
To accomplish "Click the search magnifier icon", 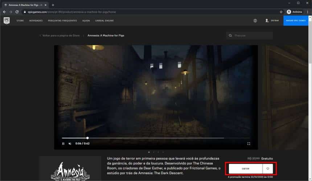I will pyautogui.click(x=230, y=35).
